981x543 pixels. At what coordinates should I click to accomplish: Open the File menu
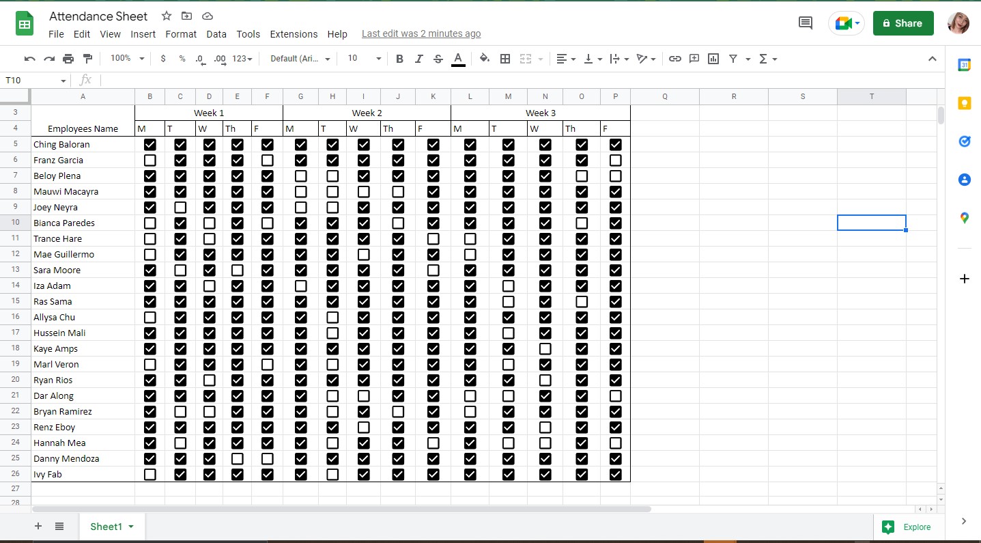coord(57,34)
